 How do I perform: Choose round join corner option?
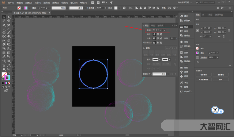158,38
